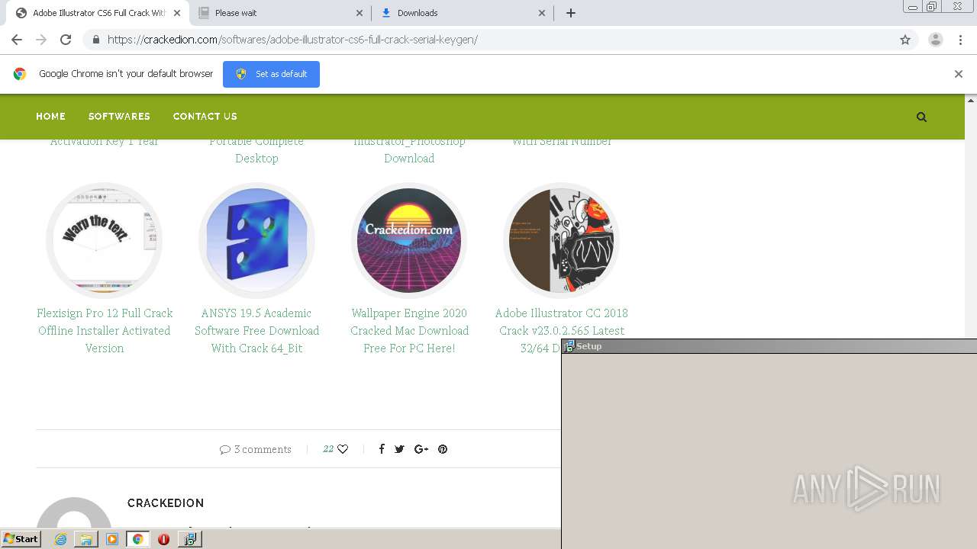
Task: Close the Adobe Illustrator CS6 tab
Action: click(177, 13)
